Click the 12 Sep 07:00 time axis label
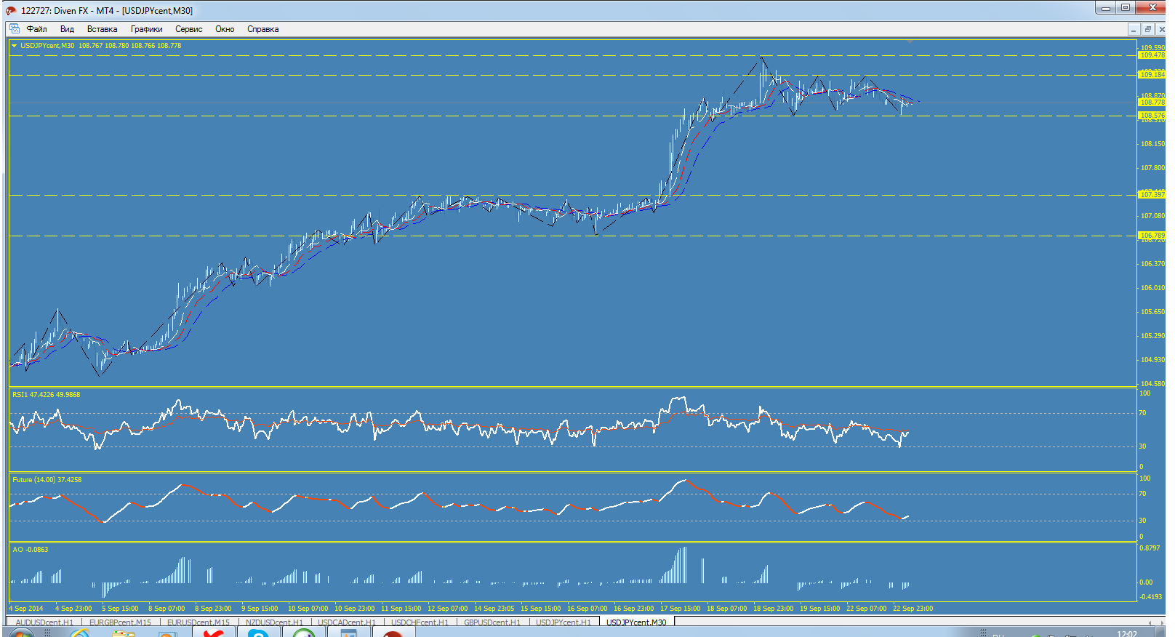The height and width of the screenshot is (637, 1175). (x=447, y=609)
